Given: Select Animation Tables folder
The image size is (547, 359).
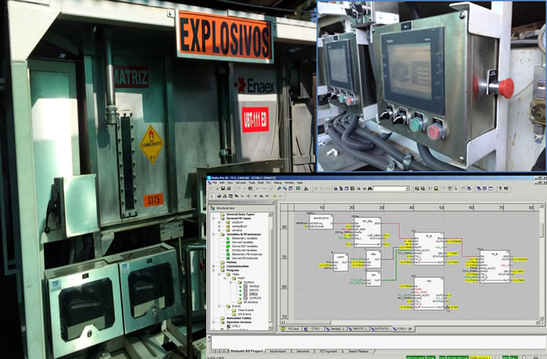Looking at the screenshot, I should click(x=239, y=318).
